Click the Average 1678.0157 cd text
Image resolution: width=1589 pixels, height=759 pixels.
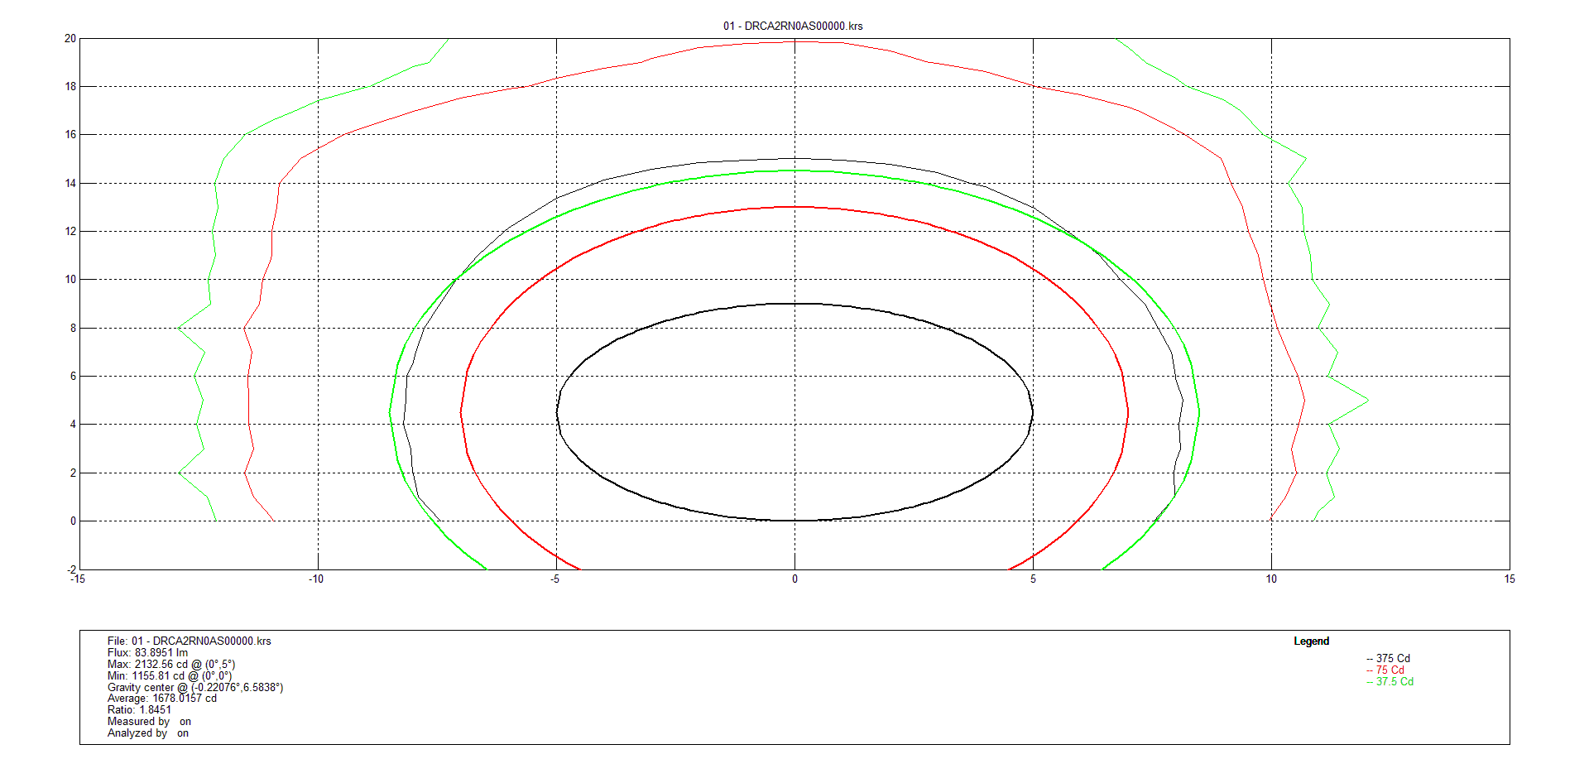click(x=161, y=699)
